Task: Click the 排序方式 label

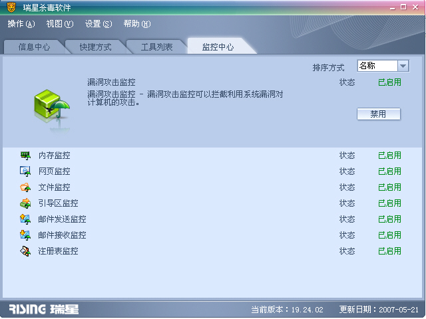Action: 328,68
